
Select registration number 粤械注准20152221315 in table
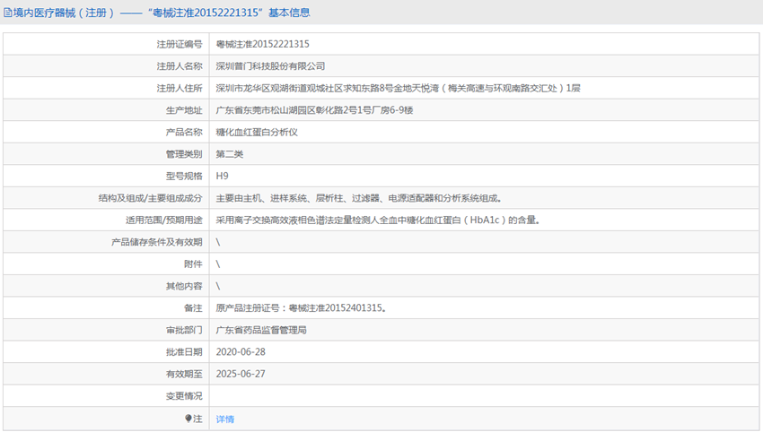pyautogui.click(x=263, y=44)
